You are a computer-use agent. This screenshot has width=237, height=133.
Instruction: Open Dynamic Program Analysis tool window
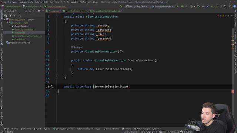tap(88, 129)
